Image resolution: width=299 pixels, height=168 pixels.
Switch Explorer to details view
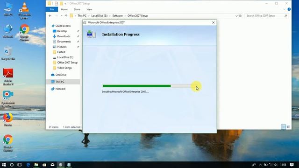tap(284, 127)
